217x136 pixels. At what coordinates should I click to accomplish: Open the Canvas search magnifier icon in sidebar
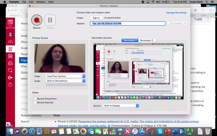coord(10,70)
